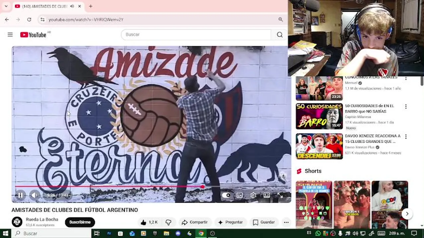Open DAVOO XENEIZE REACCIONA video thumbnail
This screenshot has height=238, width=424.
pos(319,146)
